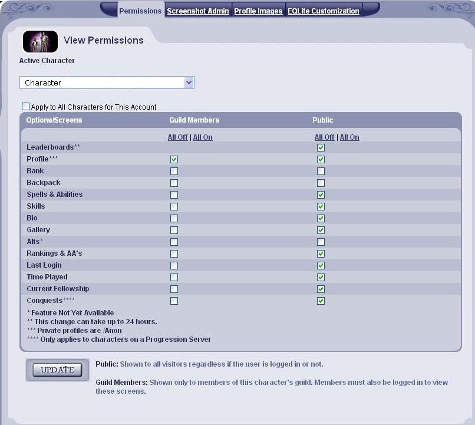This screenshot has width=475, height=425.
Task: Open the Screenshot Admin tab
Action: point(198,11)
